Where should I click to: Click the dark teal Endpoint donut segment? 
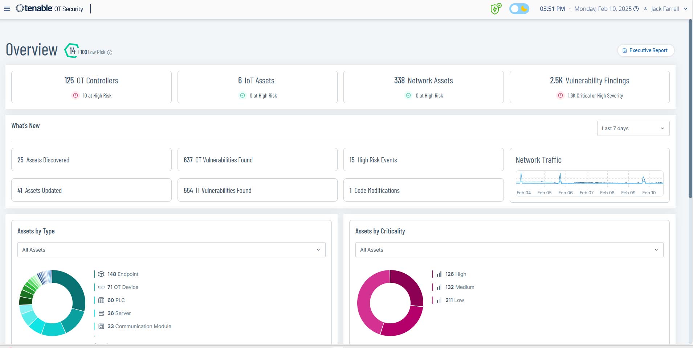(74, 286)
